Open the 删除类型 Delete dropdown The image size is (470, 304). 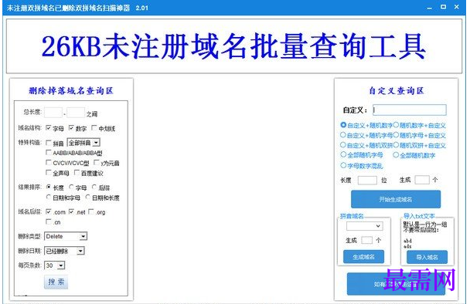pyautogui.click(x=66, y=236)
